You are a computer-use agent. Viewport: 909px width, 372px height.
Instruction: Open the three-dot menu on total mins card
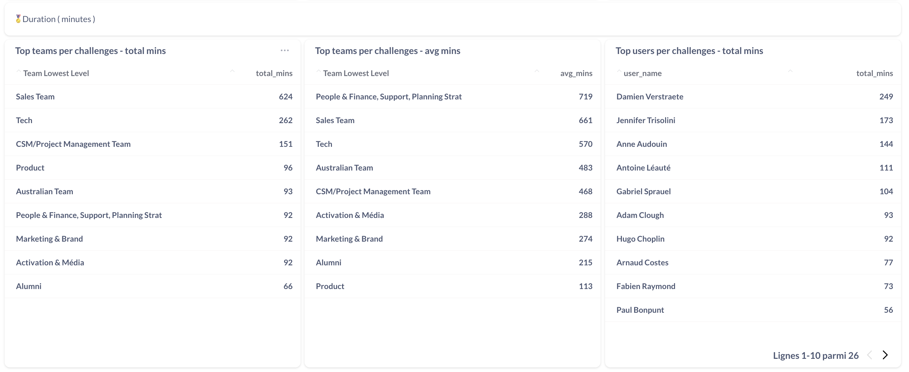pos(284,51)
